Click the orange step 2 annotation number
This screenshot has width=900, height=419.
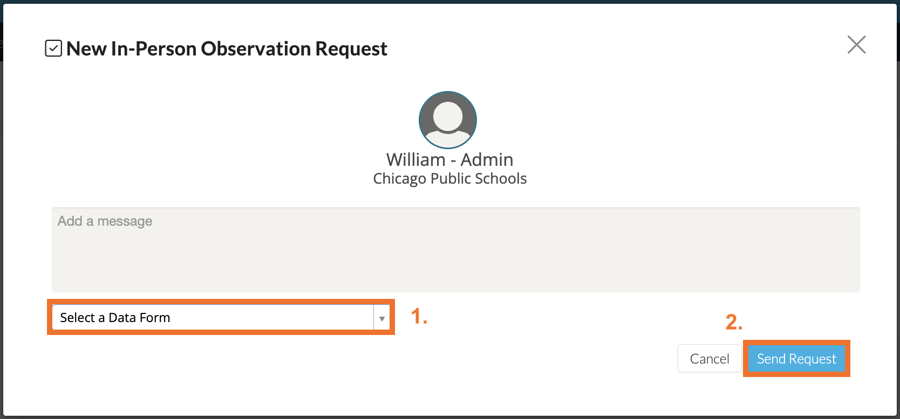click(733, 322)
